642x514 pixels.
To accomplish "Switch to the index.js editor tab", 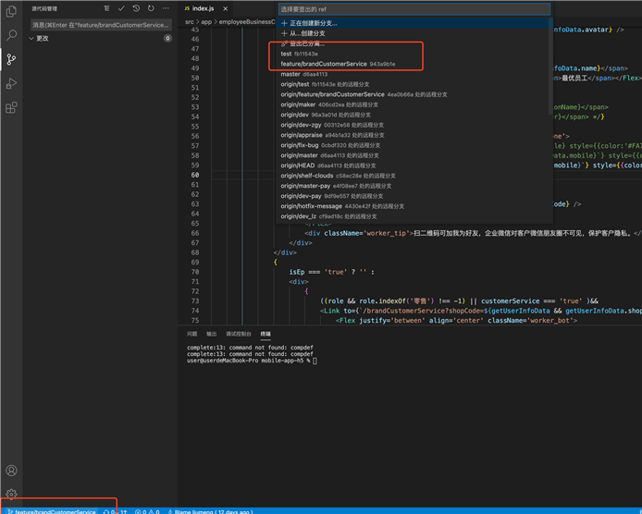I will (x=204, y=8).
